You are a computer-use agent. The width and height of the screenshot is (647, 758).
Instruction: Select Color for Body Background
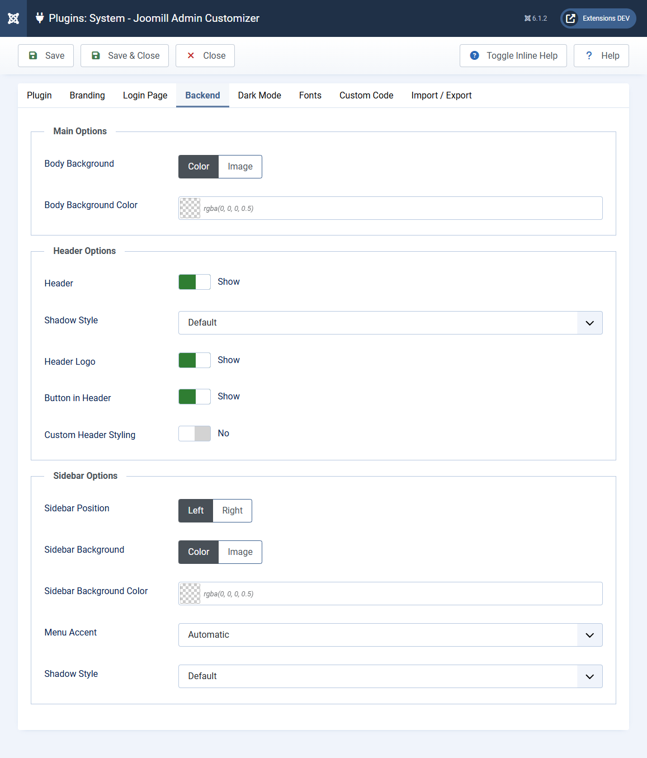coord(199,167)
